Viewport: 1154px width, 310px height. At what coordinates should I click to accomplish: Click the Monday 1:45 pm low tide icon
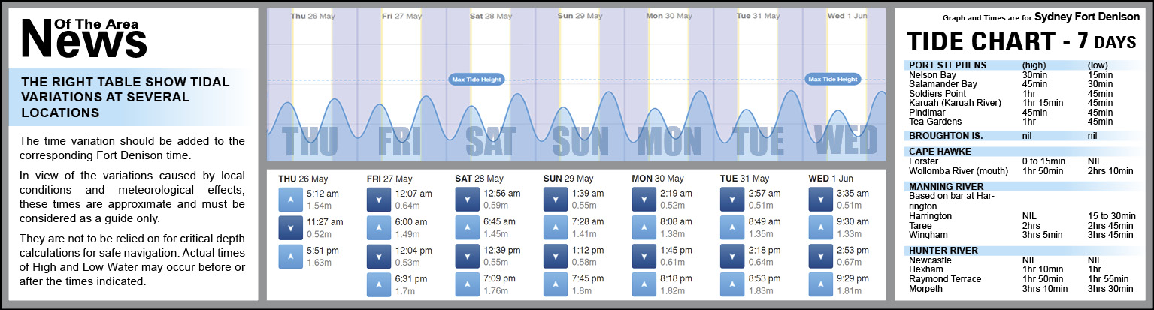click(x=644, y=257)
